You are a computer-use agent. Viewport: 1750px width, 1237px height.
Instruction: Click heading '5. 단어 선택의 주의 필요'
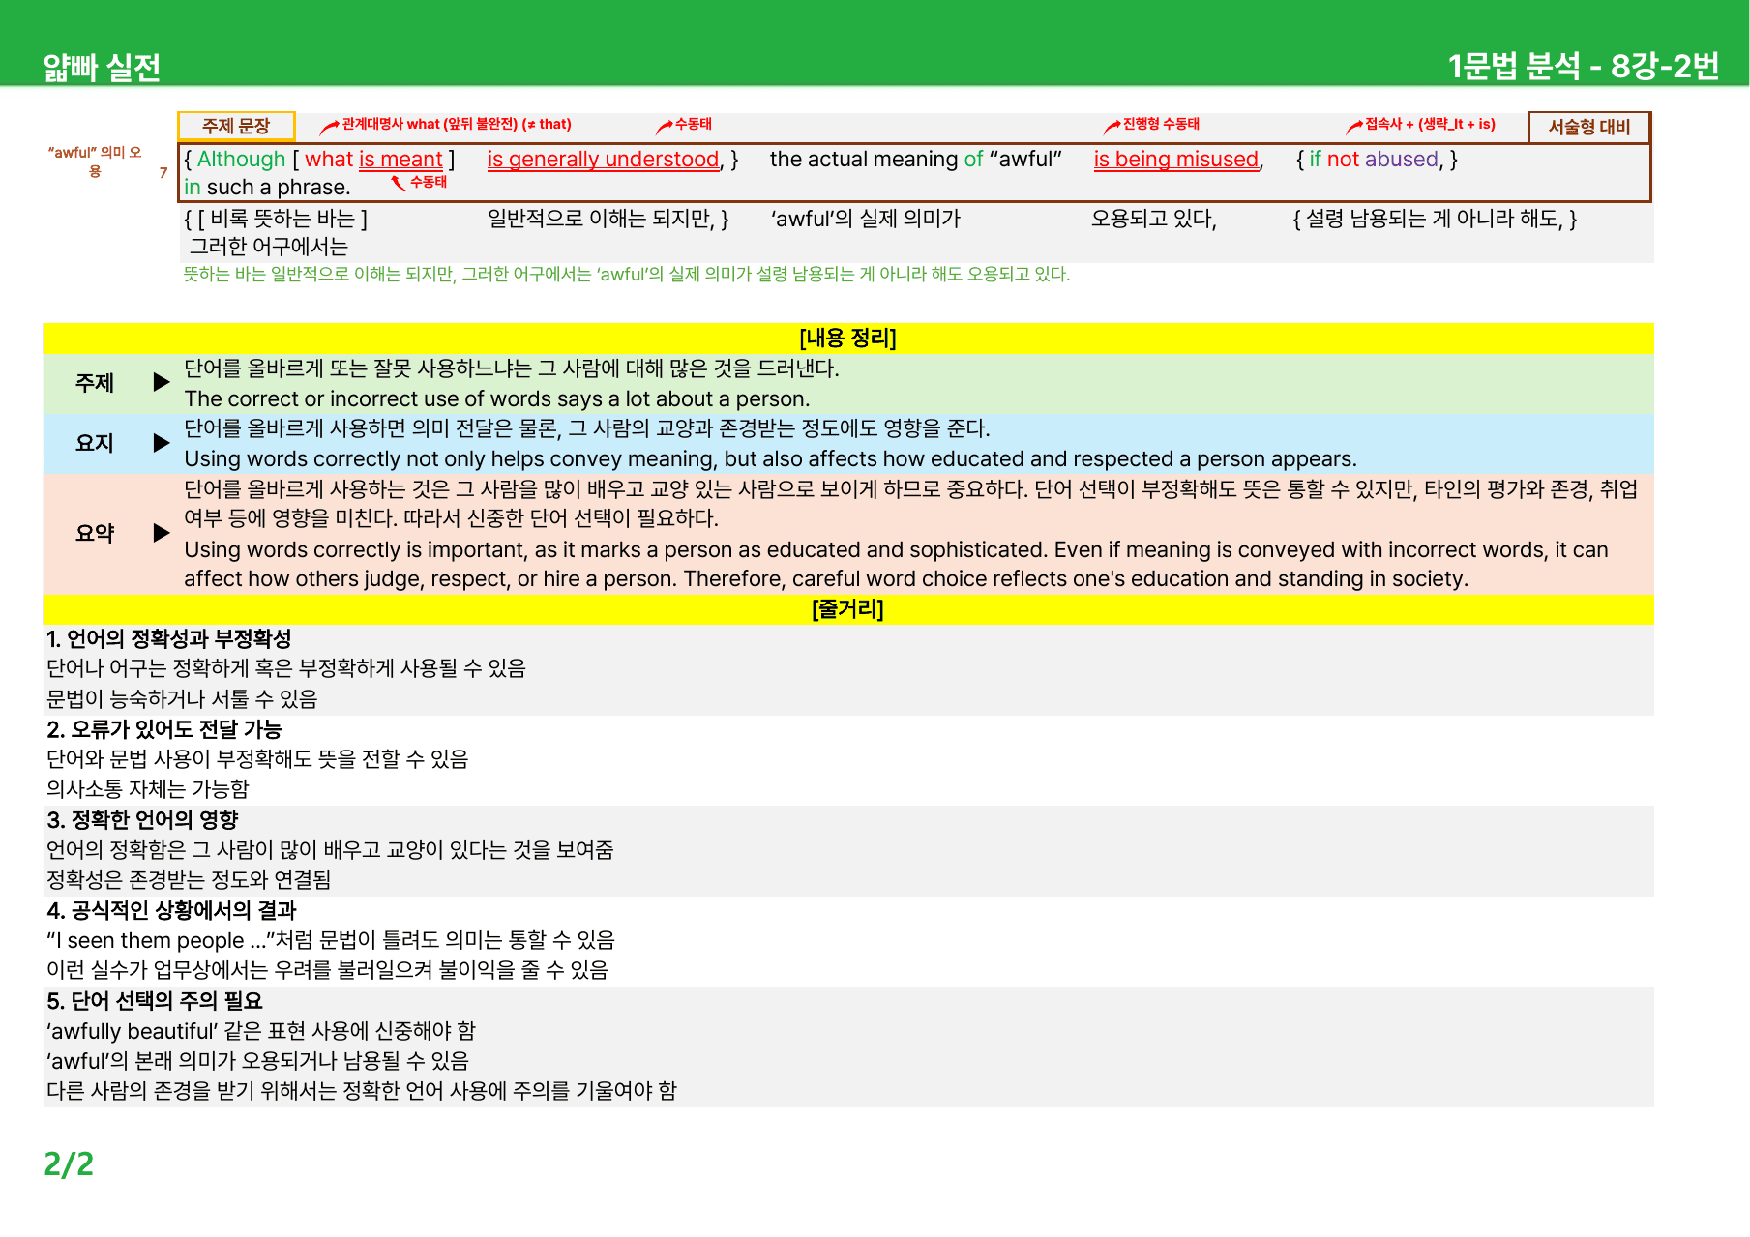(155, 1001)
